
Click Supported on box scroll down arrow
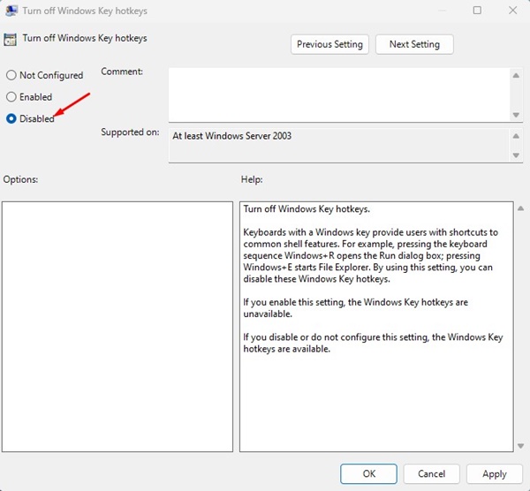tap(516, 155)
